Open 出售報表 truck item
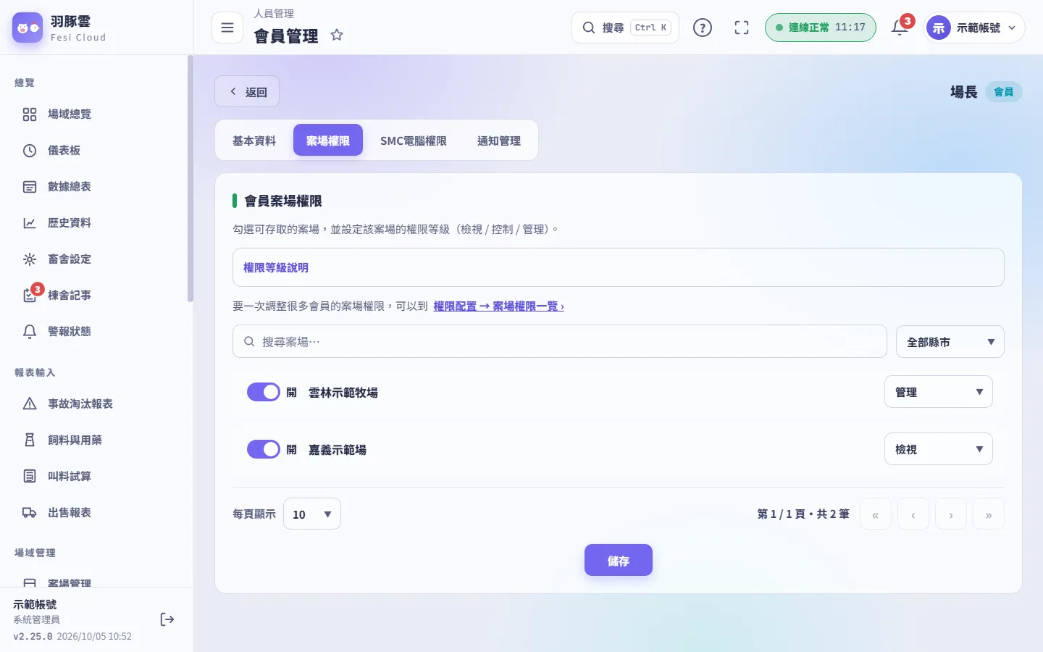The image size is (1043, 652). click(96, 512)
